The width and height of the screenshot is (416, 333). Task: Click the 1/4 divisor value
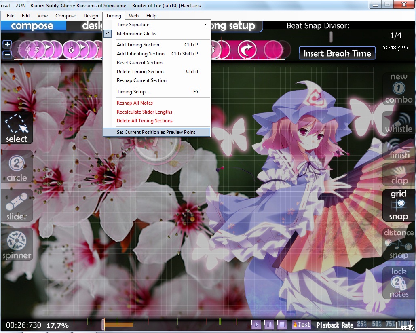coord(396,35)
